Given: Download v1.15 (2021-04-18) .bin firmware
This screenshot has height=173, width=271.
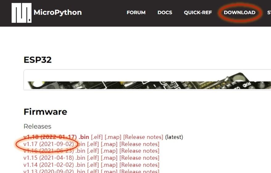Looking at the screenshot, I should pos(54,158).
